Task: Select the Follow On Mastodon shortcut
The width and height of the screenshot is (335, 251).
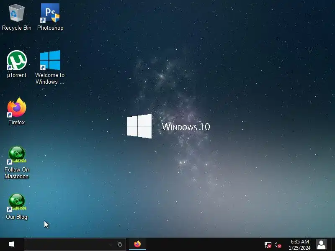Action: (x=17, y=163)
